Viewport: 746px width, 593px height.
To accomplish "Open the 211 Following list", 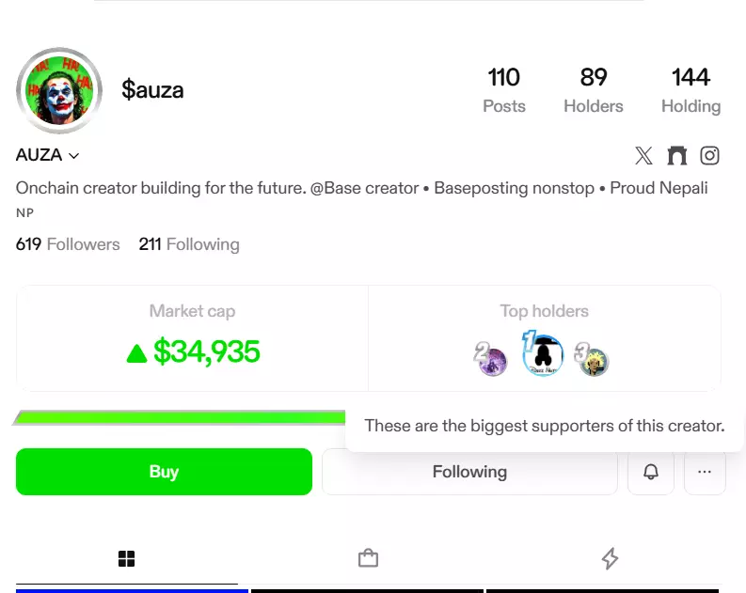I will coord(189,244).
